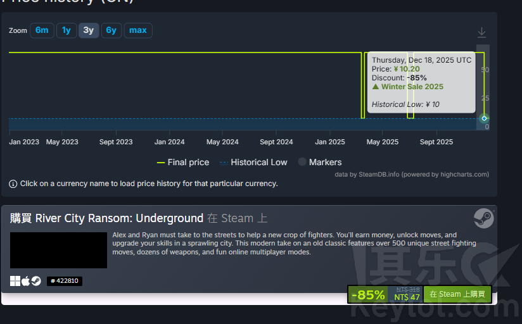
Task: Toggle the Markers legend item
Action: [x=319, y=163]
